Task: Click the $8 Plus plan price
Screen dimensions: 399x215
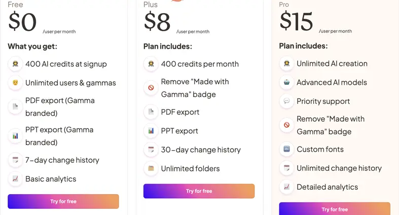Action: pos(157,22)
